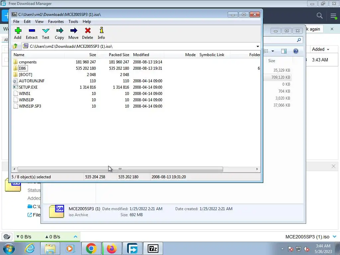Click the scrollbar right arrow
The image size is (340, 255).
point(257,169)
